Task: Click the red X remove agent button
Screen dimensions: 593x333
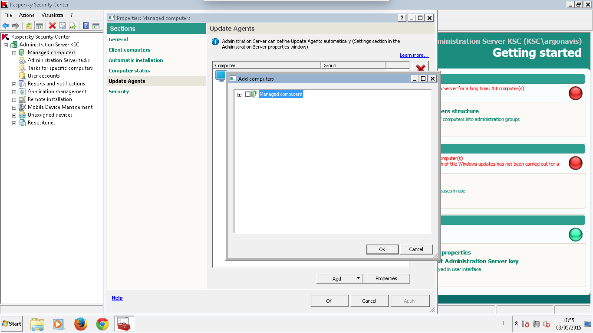Action: (x=420, y=68)
